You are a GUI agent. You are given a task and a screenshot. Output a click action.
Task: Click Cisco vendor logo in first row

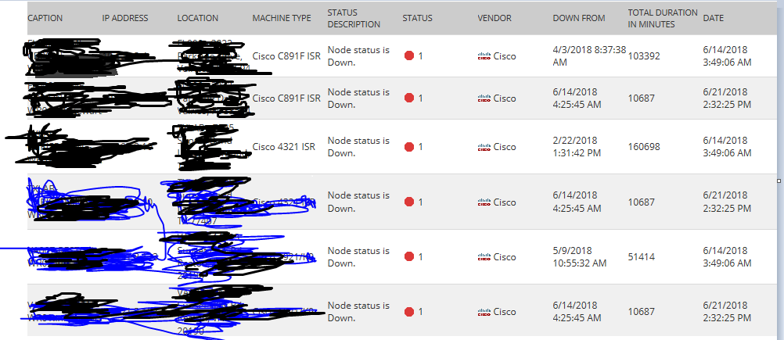(x=484, y=56)
